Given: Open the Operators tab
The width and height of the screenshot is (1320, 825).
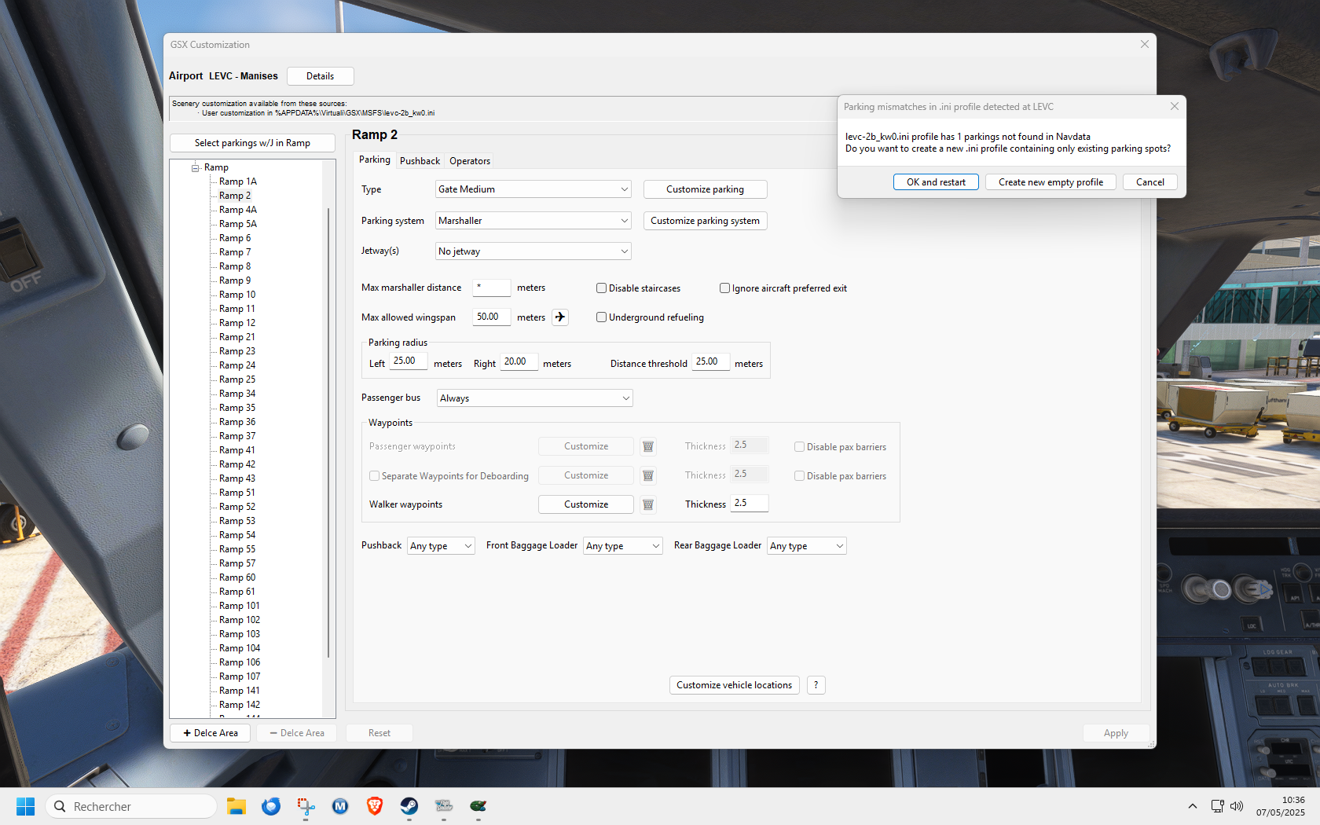Looking at the screenshot, I should pos(470,161).
